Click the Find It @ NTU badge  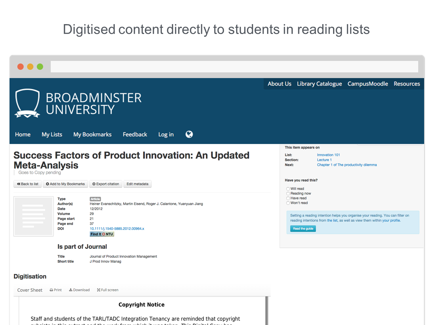pos(102,234)
